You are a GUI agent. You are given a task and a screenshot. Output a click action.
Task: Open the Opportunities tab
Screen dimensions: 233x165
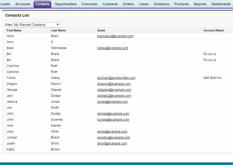[65, 4]
